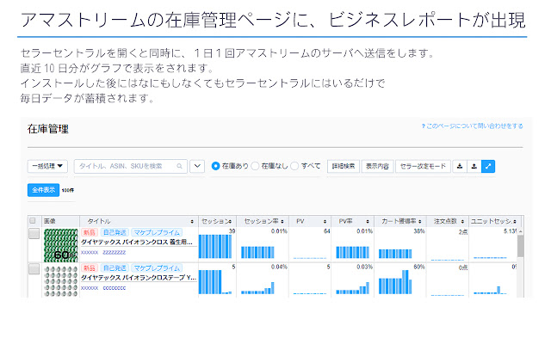Sort by PV率 column arrows

(x=368, y=222)
